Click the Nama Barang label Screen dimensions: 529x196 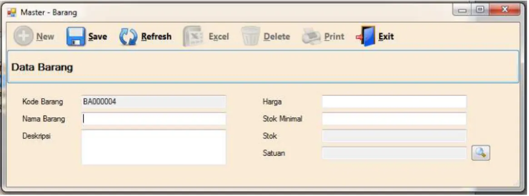(44, 119)
